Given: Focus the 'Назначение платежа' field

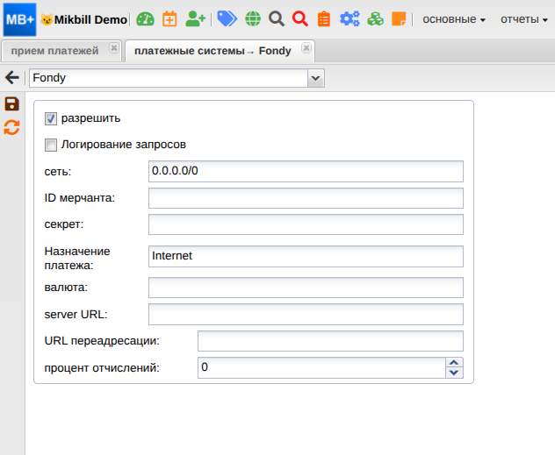Looking at the screenshot, I should click(x=306, y=256).
